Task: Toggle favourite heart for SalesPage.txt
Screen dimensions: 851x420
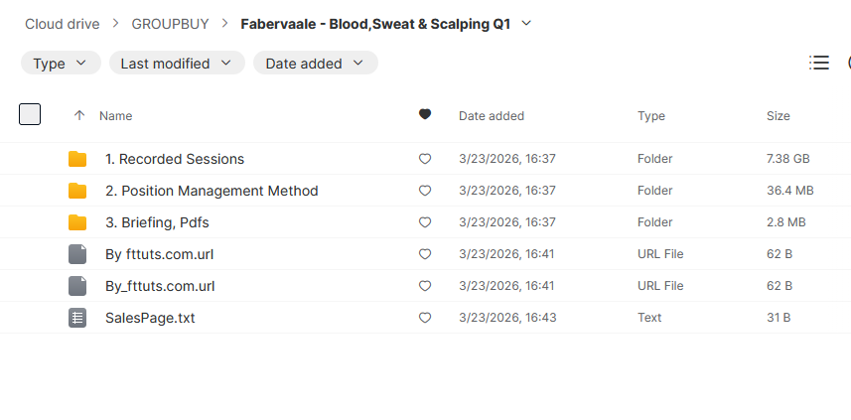Action: click(x=425, y=318)
